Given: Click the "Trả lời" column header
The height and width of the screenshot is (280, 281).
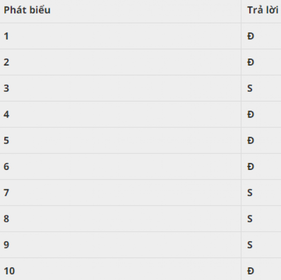Looking at the screenshot, I should pos(263,10).
